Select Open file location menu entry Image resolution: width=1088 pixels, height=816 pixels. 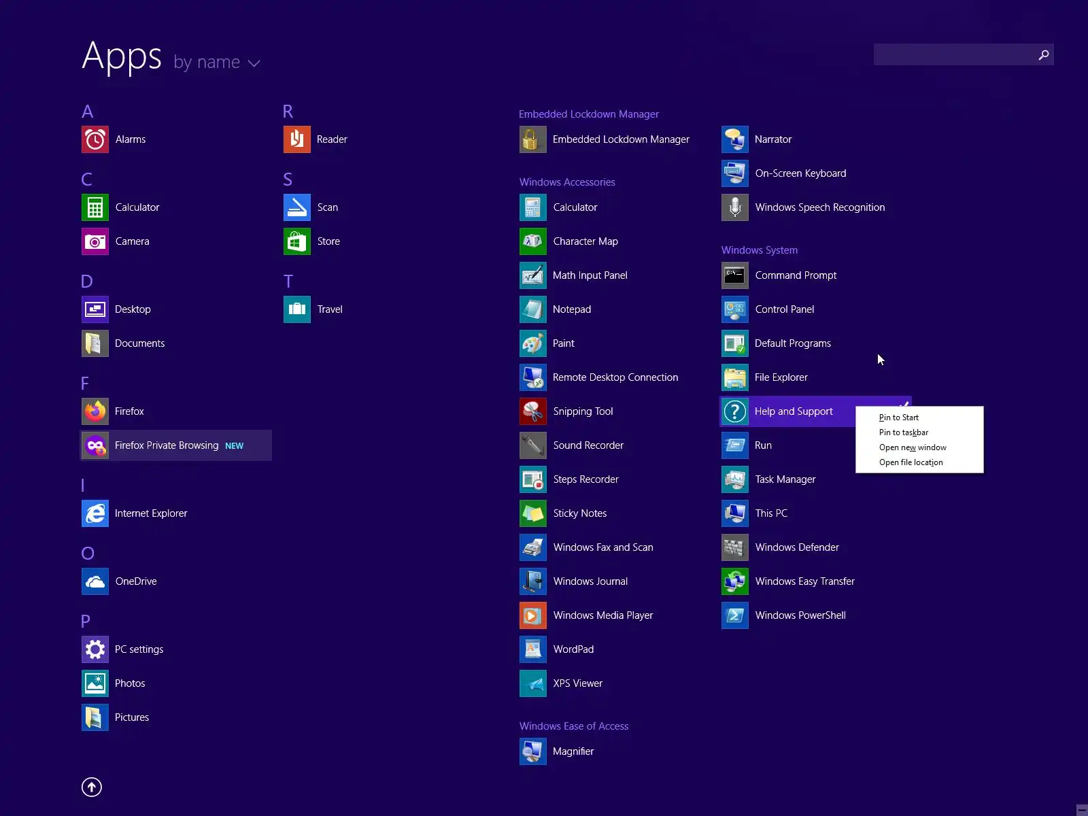point(919,462)
